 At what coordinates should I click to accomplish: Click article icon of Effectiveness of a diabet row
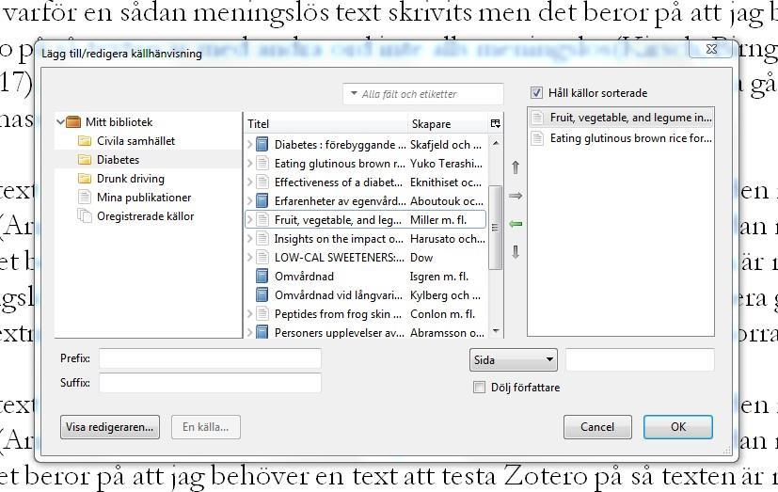click(x=262, y=183)
